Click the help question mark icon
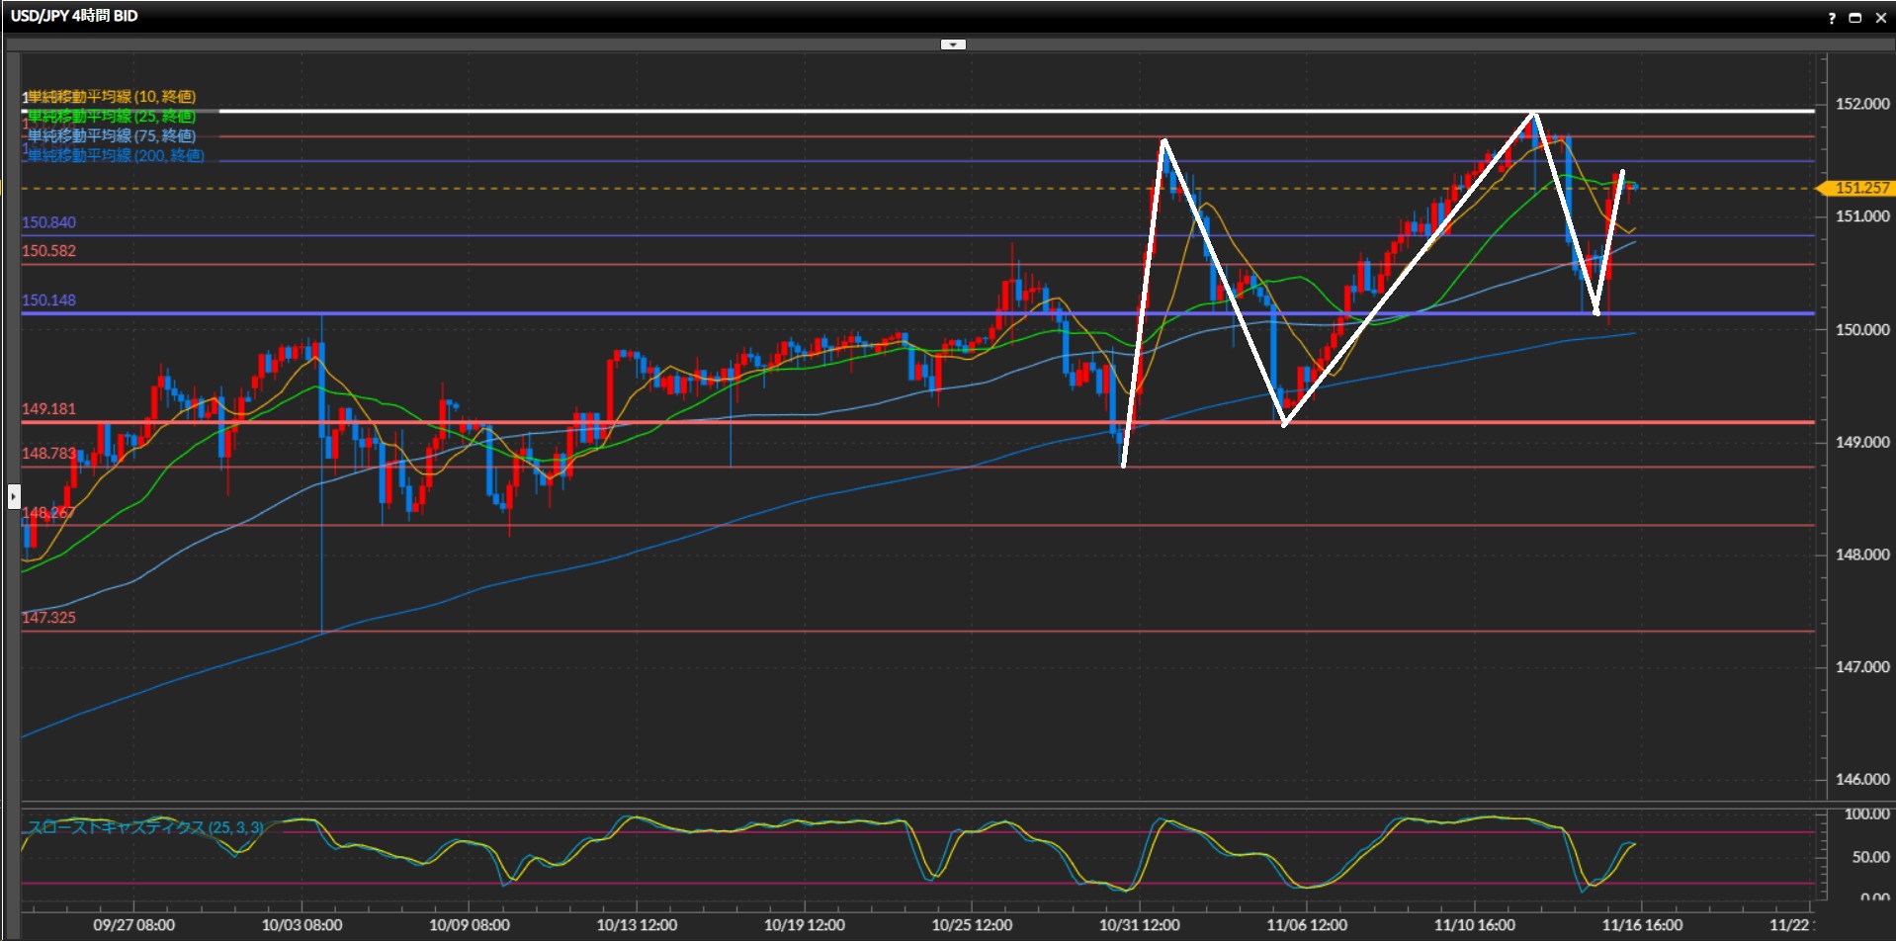This screenshot has width=1896, height=941. tap(1832, 18)
